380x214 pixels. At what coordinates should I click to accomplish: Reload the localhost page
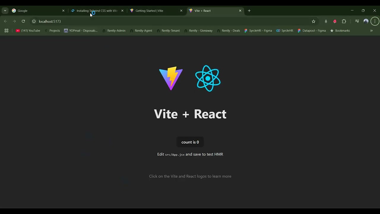coord(23,21)
